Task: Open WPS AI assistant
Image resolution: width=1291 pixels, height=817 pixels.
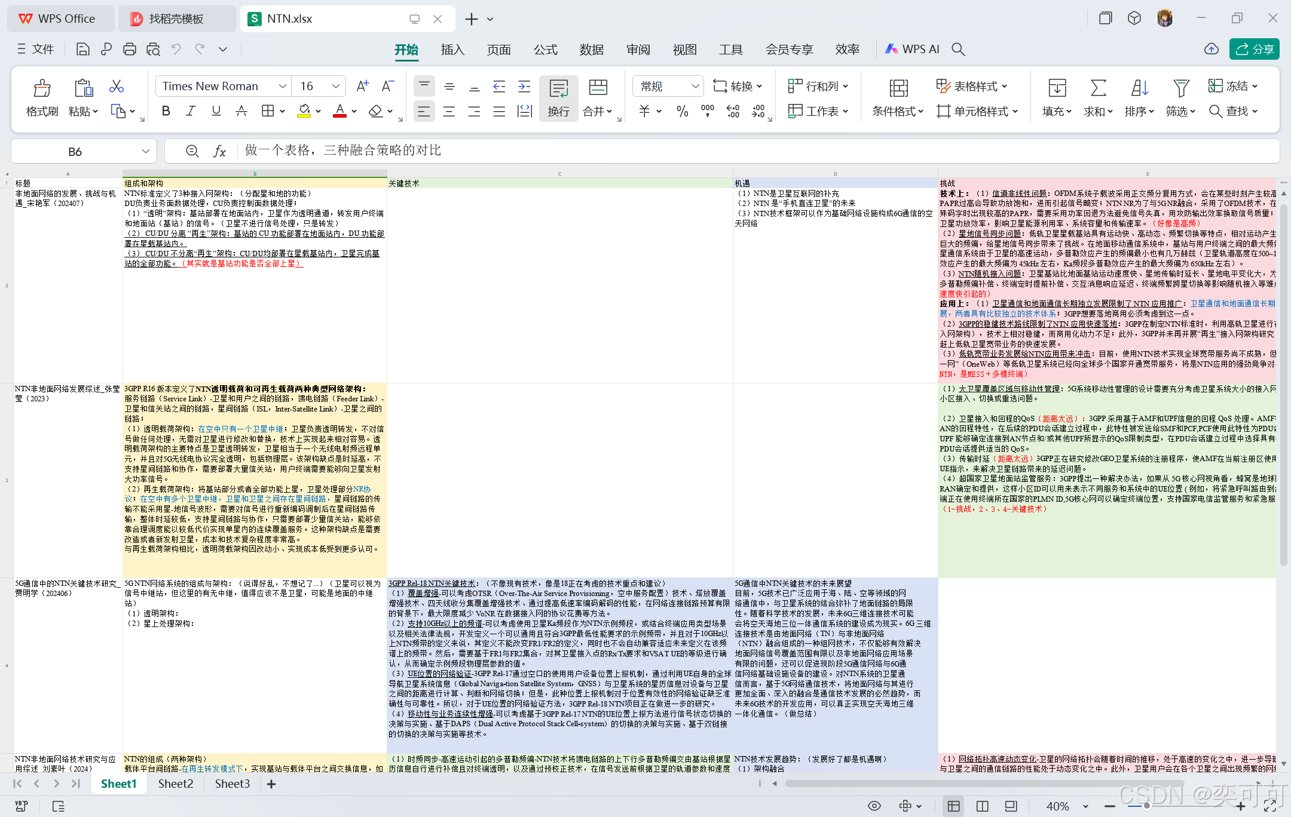Action: (912, 50)
